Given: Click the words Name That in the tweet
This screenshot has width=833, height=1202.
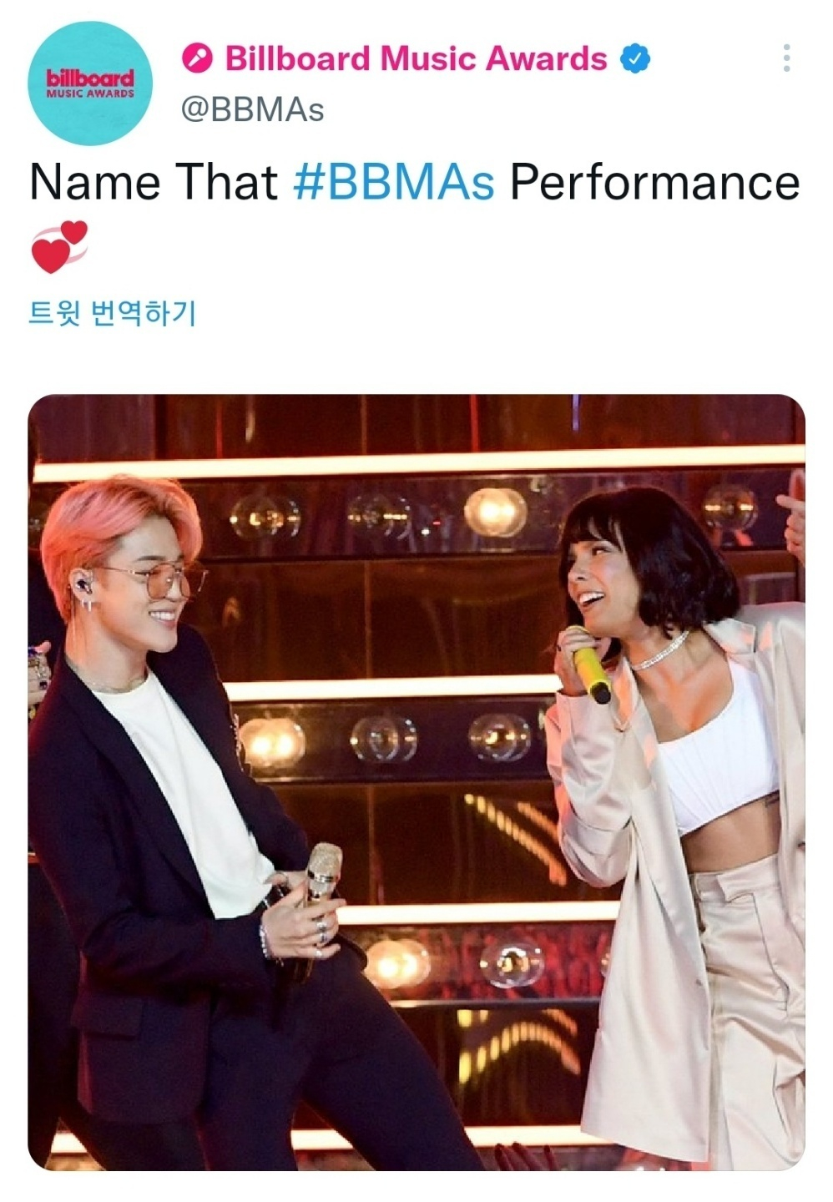Looking at the screenshot, I should pyautogui.click(x=154, y=182).
